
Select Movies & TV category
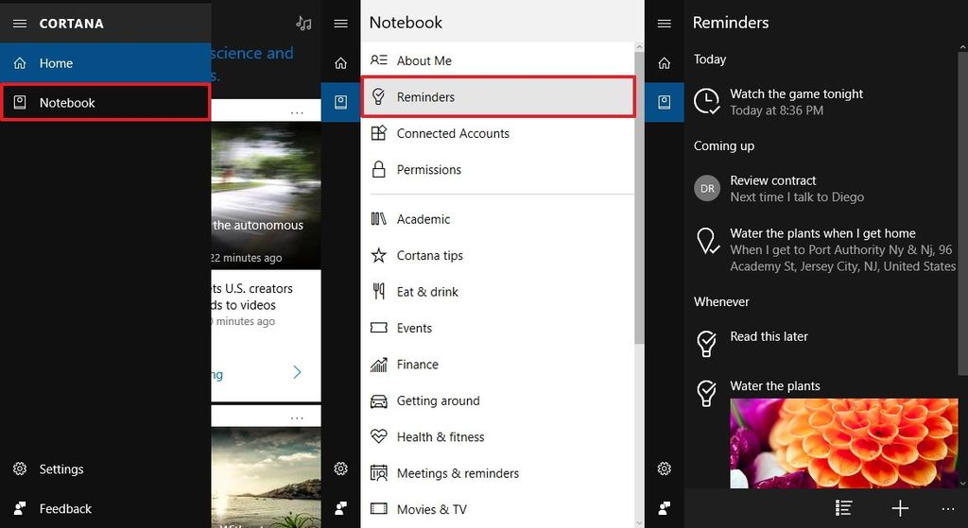coord(497,509)
